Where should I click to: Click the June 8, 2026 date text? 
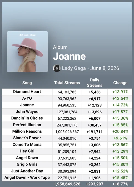click(105, 68)
